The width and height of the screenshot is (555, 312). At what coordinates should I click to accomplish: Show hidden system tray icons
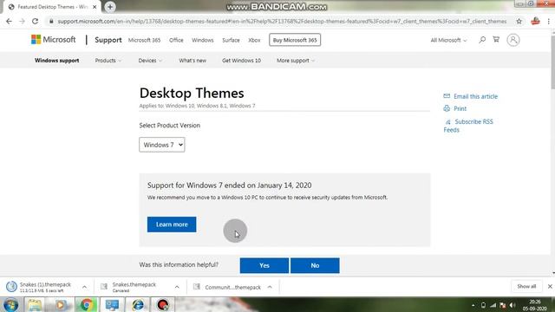[473, 305]
